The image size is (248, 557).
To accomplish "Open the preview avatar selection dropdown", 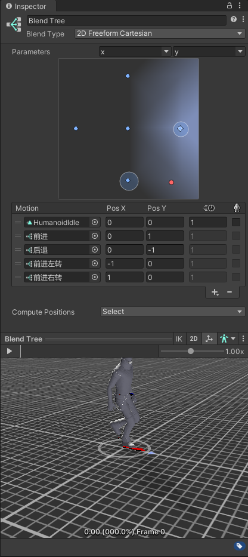I will coord(227,339).
